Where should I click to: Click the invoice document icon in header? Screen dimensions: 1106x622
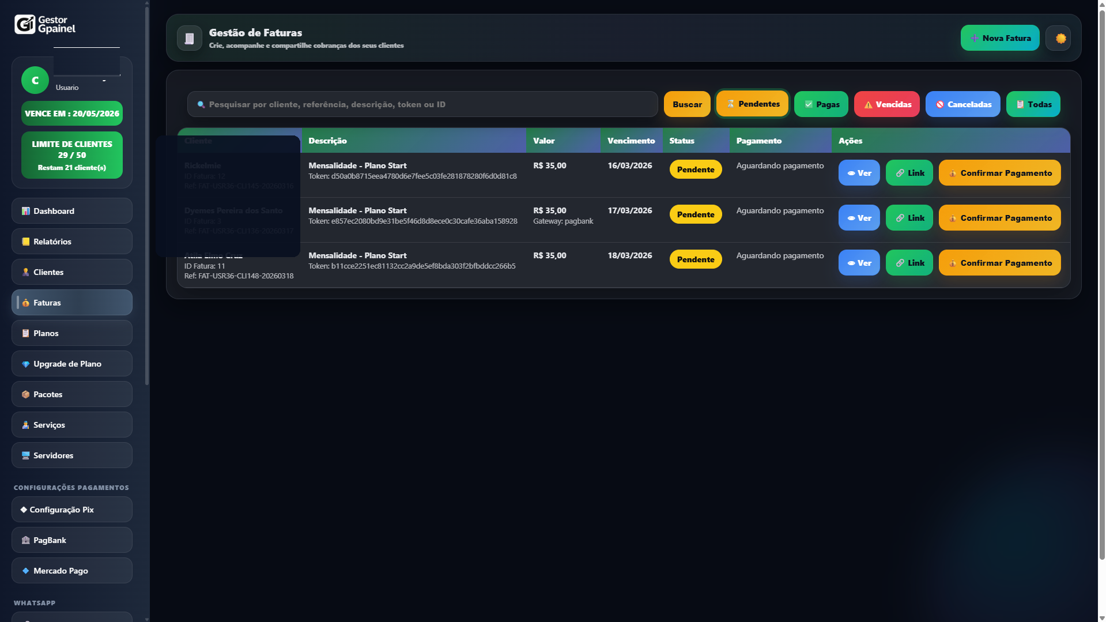(x=189, y=39)
